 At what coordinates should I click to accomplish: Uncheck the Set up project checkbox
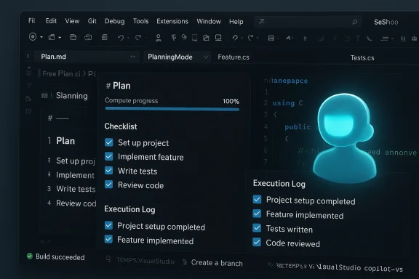109,142
